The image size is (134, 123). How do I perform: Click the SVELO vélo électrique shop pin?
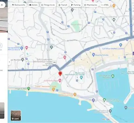54,62
